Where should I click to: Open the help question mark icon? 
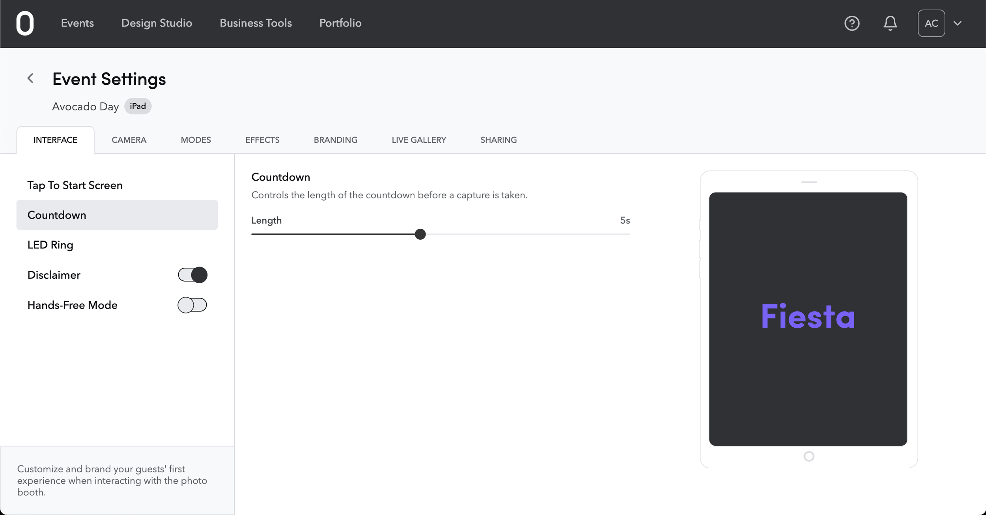(x=852, y=23)
